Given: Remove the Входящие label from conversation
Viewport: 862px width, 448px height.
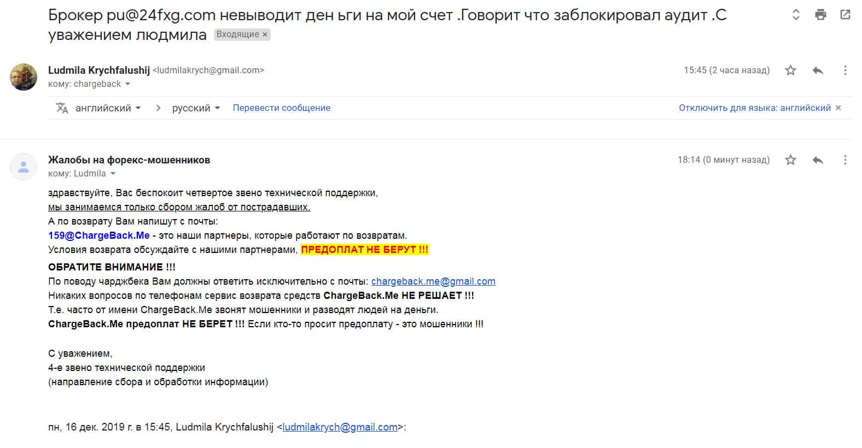Looking at the screenshot, I should click(x=265, y=34).
